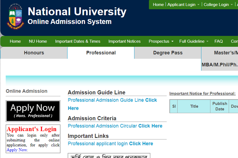Click the Sl column header

point(174,106)
